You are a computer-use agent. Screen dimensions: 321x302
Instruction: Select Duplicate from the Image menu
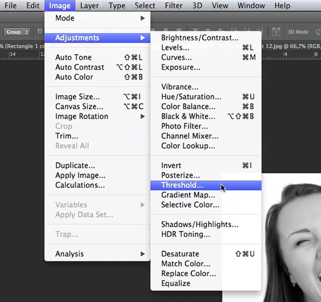pyautogui.click(x=75, y=166)
